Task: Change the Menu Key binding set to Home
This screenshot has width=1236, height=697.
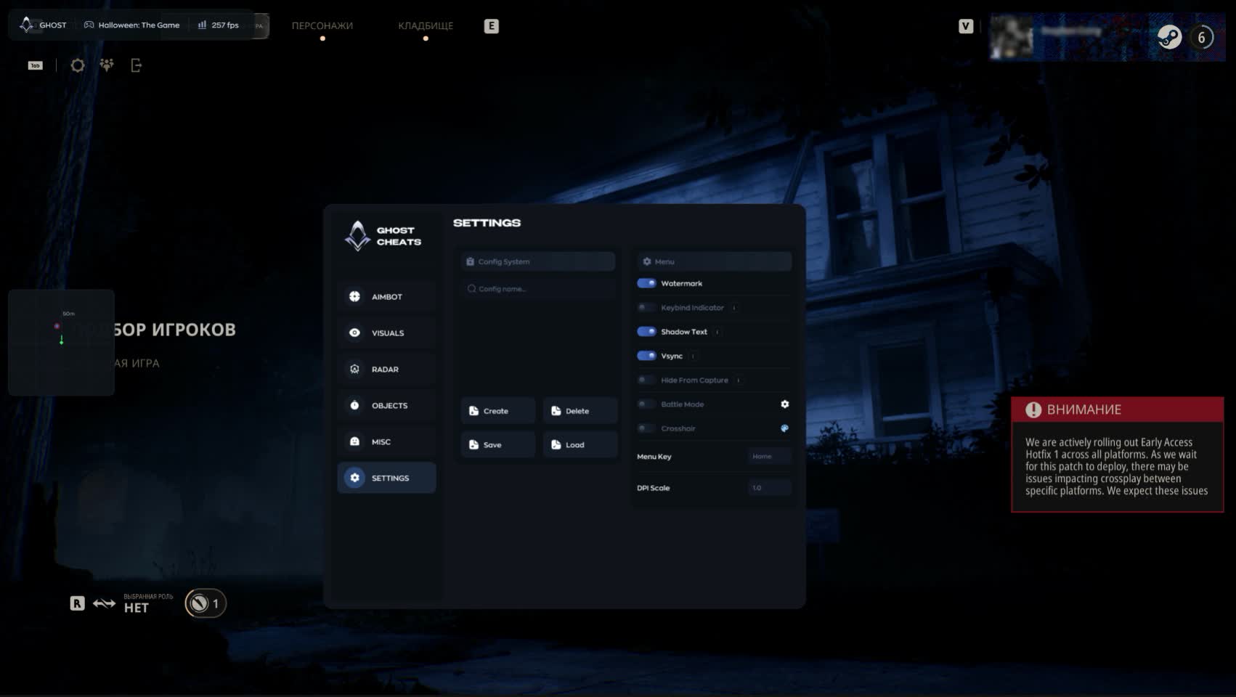Action: (769, 456)
